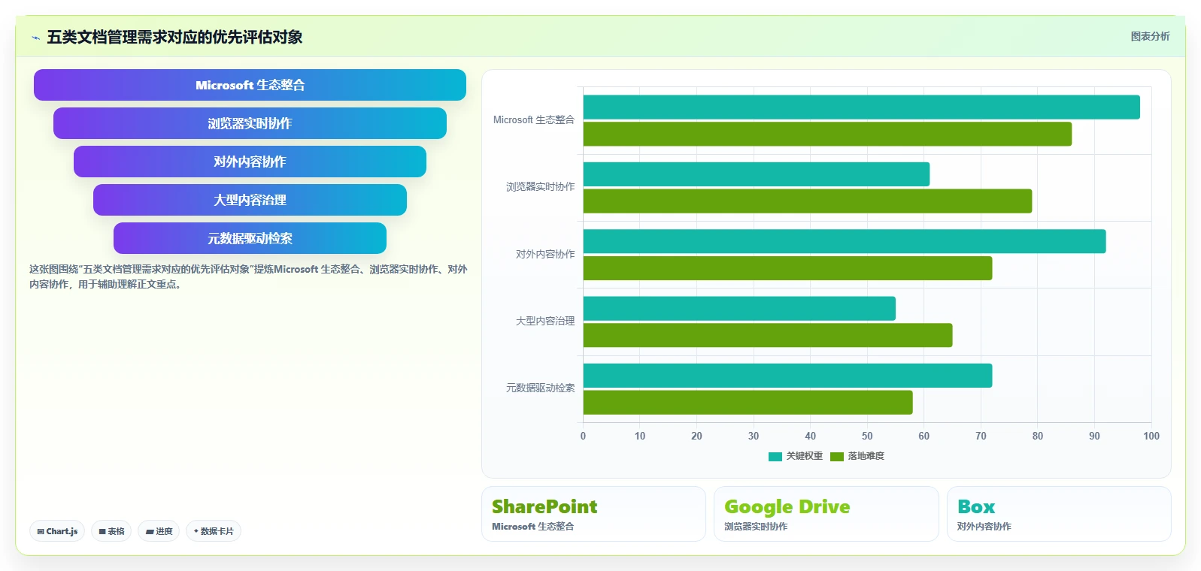Viewport: 1201px width, 571px height.
Task: Click the x-axis value 70
Action: [x=981, y=436]
